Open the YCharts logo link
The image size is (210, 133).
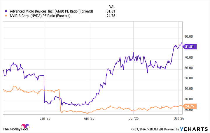[x=194, y=129]
